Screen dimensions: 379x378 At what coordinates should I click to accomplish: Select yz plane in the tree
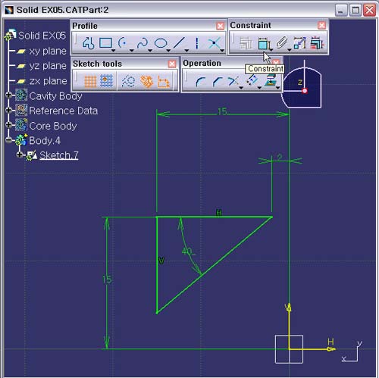pos(48,66)
